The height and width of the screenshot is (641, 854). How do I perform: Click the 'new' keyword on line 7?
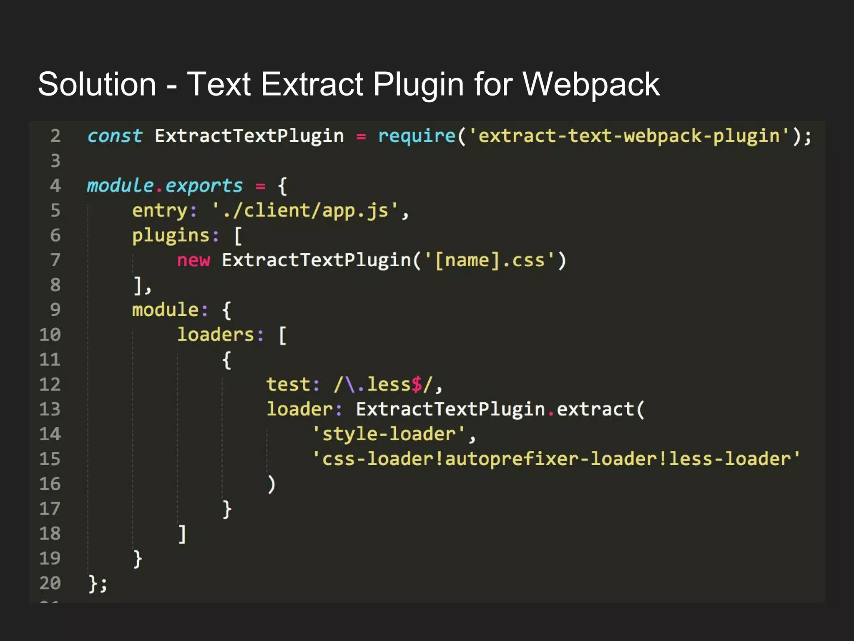[x=193, y=260]
